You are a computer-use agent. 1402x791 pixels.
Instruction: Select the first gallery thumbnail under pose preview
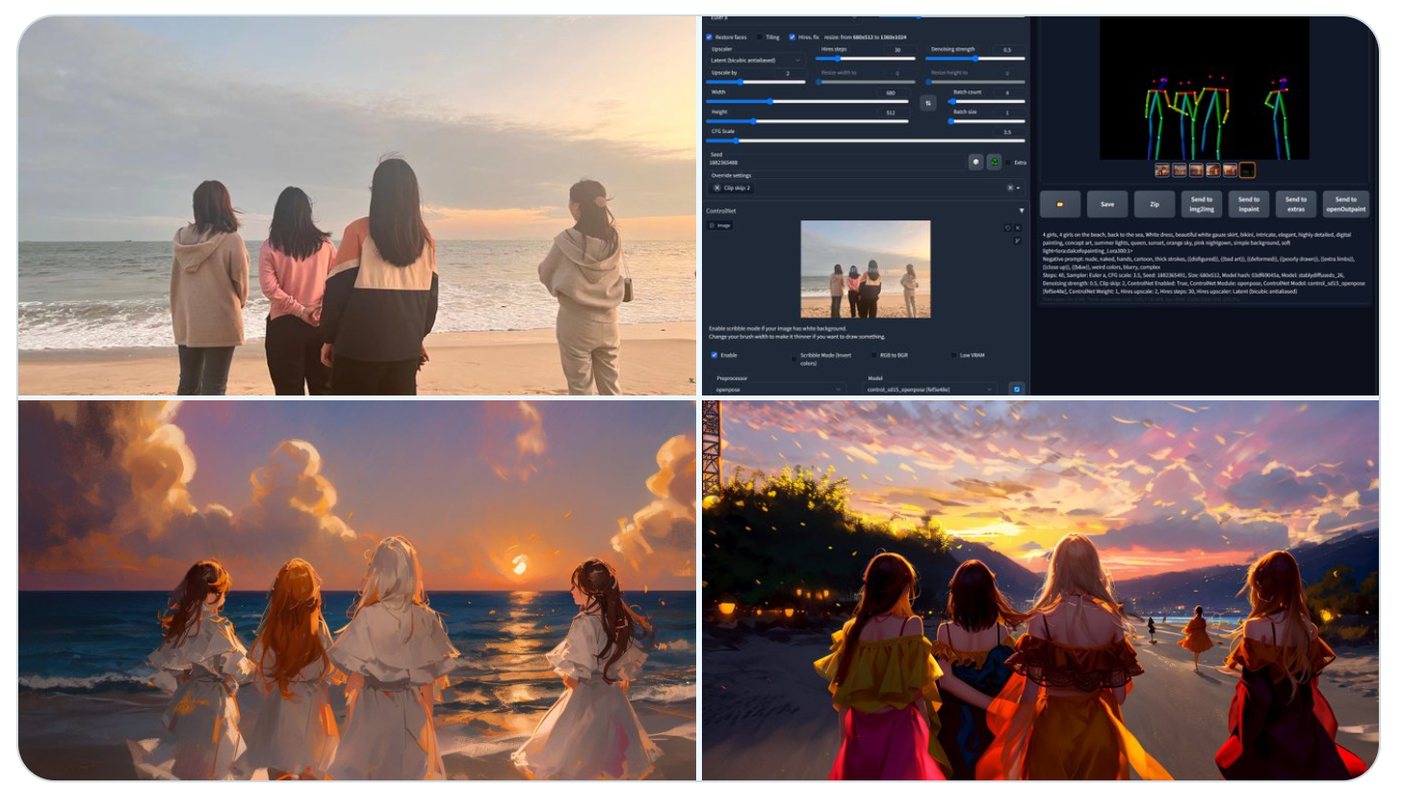pos(1162,170)
